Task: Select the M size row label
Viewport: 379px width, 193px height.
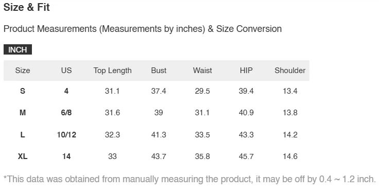Action: [23, 113]
